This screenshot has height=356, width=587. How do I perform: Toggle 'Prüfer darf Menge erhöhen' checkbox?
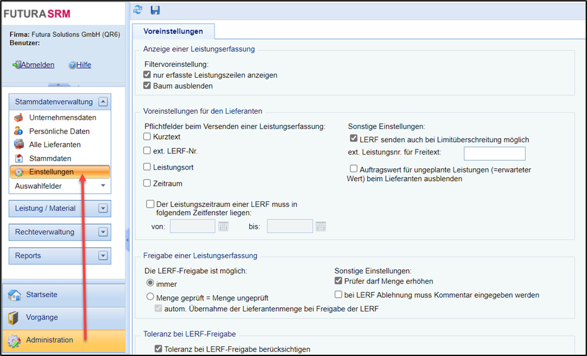pyautogui.click(x=338, y=281)
